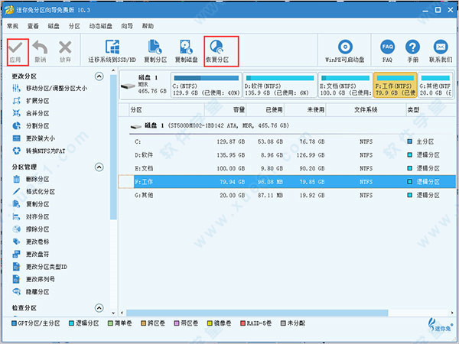Select Extend Partition (扩展分区) in sidebar
Screen dimensions: 459x344
click(x=31, y=101)
